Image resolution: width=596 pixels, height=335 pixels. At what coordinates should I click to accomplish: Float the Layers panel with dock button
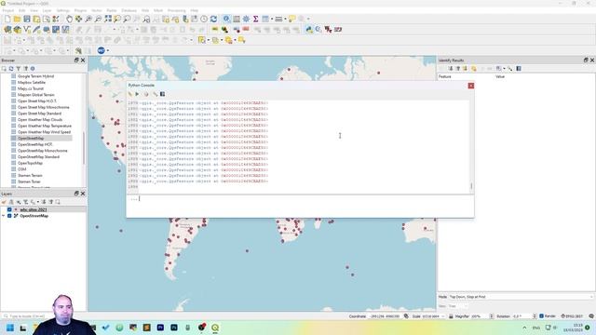click(x=76, y=194)
